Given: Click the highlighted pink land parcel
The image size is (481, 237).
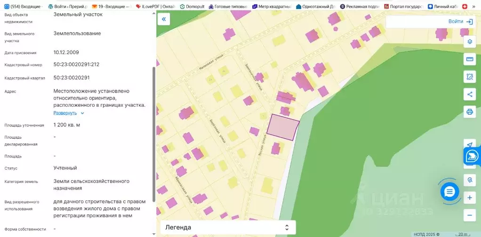Looking at the screenshot, I should click(x=283, y=127).
